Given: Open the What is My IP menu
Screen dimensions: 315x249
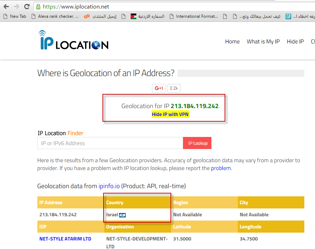Looking at the screenshot, I should point(263,42).
